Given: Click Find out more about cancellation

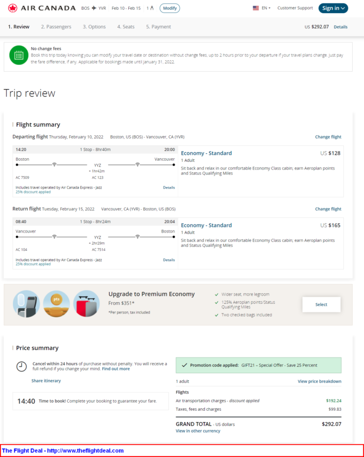Looking at the screenshot, I should pos(116,369).
